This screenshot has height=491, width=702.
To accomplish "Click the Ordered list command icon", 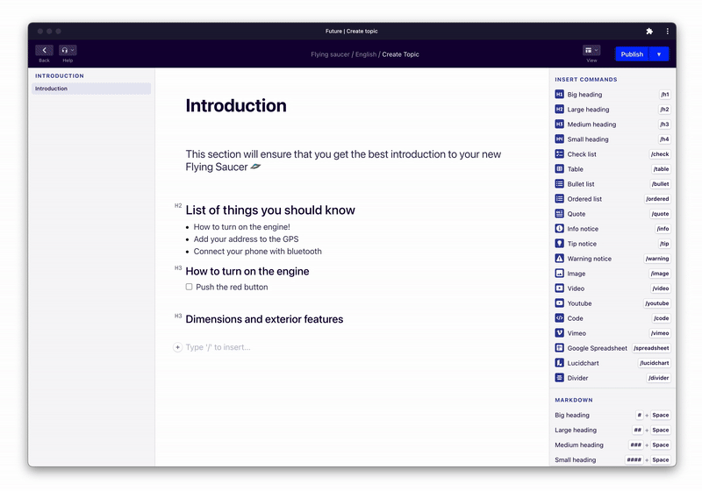I will pyautogui.click(x=559, y=198).
